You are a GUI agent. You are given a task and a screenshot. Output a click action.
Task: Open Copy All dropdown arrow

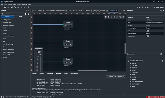click(115, 77)
